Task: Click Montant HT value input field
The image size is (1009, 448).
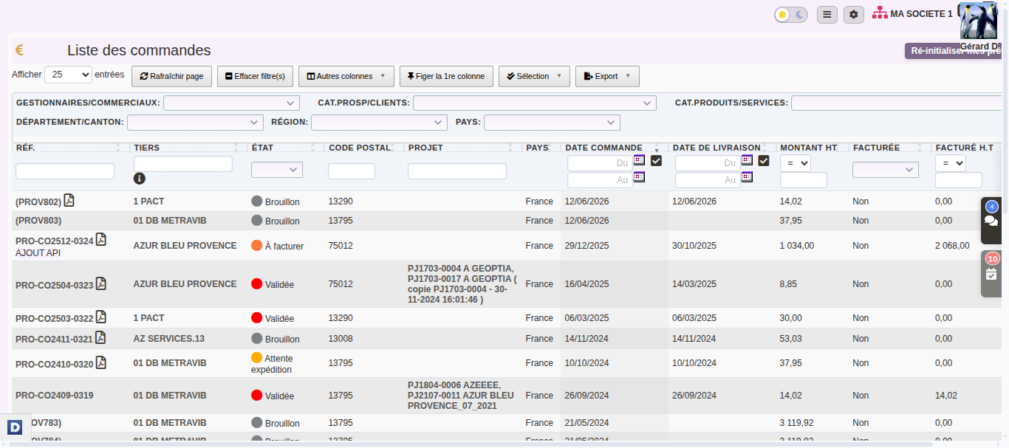Action: point(804,180)
